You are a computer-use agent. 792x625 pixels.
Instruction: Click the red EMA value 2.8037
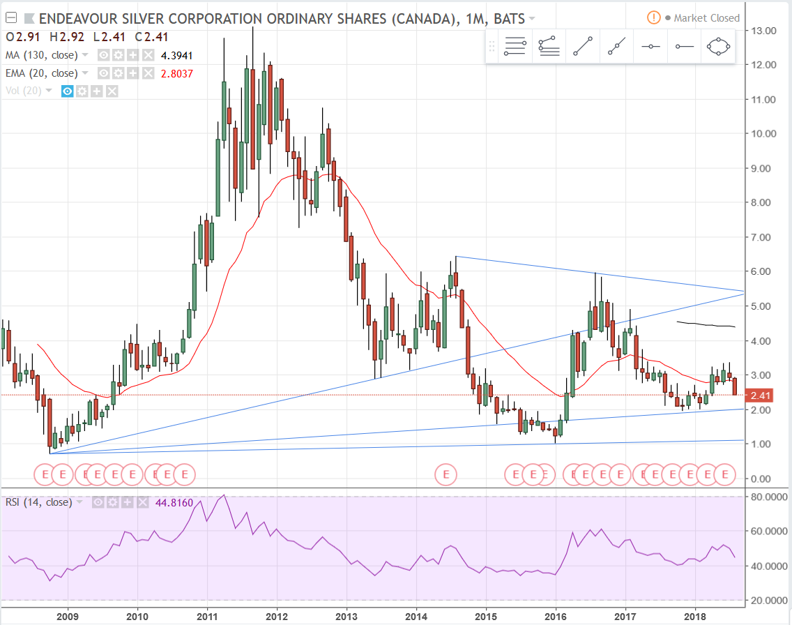coord(177,74)
